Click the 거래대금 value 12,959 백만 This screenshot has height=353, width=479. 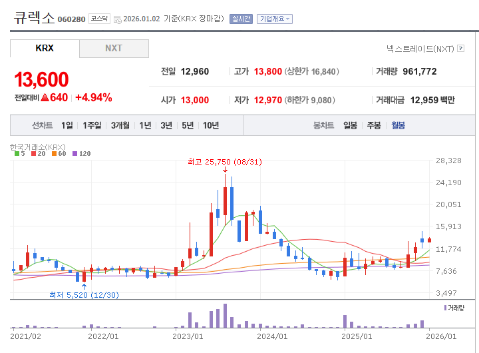pos(432,100)
